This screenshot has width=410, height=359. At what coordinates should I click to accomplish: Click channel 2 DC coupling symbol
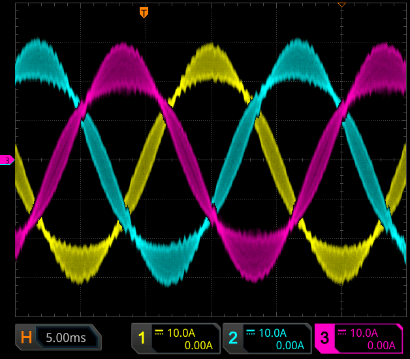(251, 333)
